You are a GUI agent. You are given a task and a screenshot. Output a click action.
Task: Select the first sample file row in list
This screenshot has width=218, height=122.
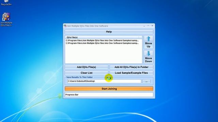[102, 41]
